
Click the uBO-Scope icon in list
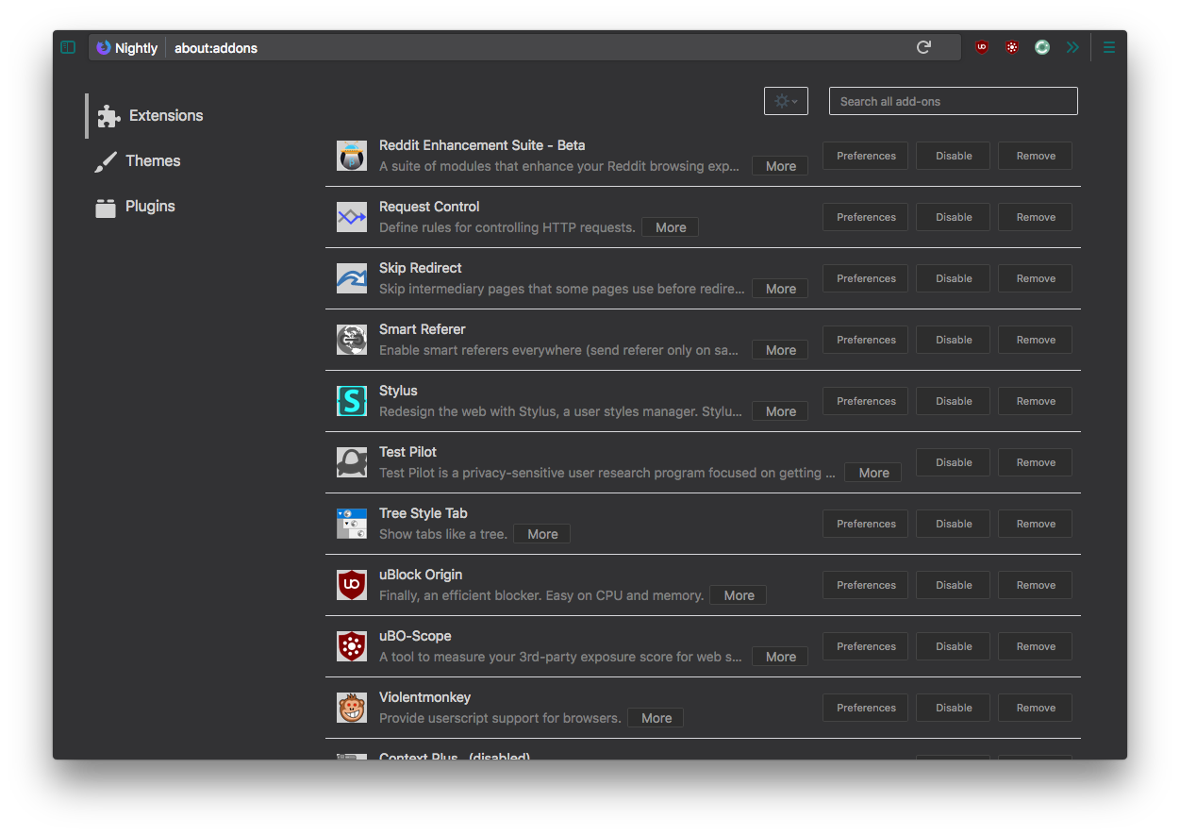pyautogui.click(x=352, y=646)
